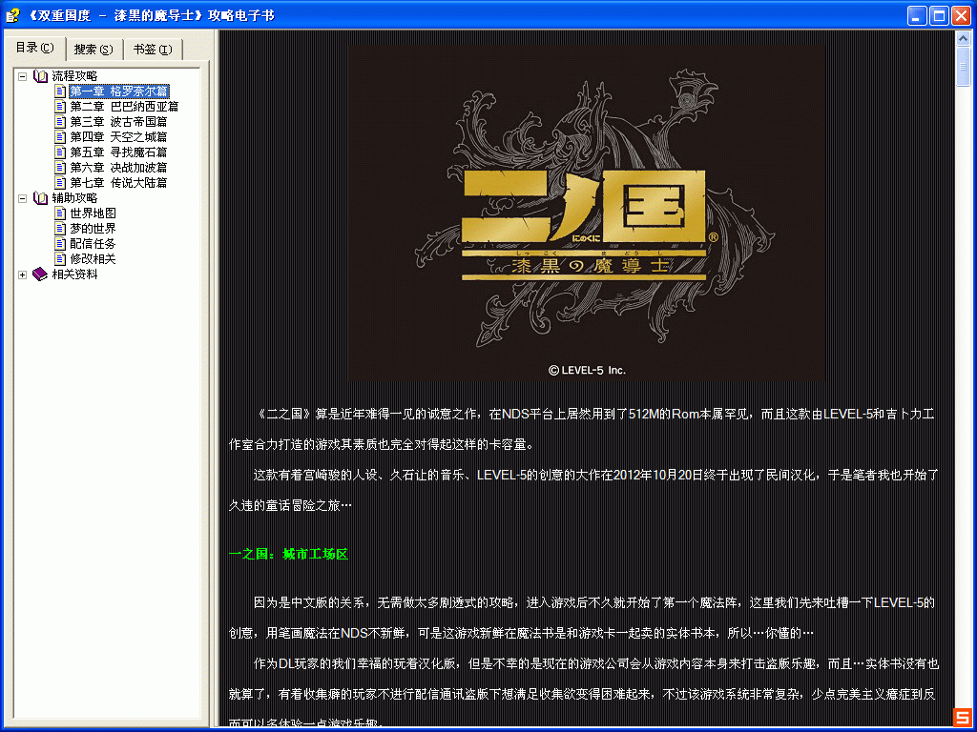This screenshot has width=977, height=732.
Task: Click the scroll up arrow of content scrollbar
Action: (x=963, y=38)
